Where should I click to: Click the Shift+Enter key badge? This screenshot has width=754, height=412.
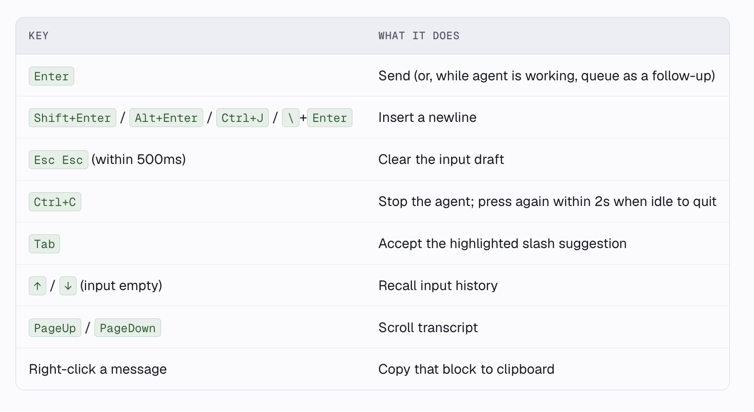[72, 118]
